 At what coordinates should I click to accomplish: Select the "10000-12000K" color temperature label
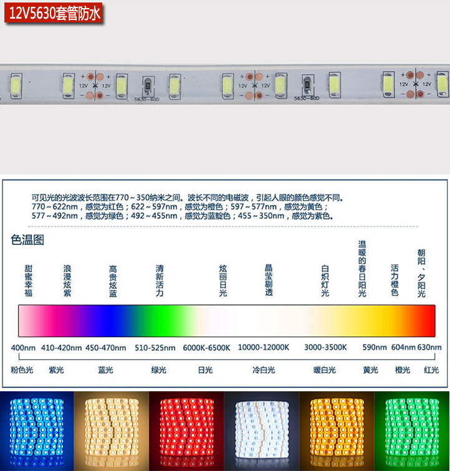[x=264, y=348]
